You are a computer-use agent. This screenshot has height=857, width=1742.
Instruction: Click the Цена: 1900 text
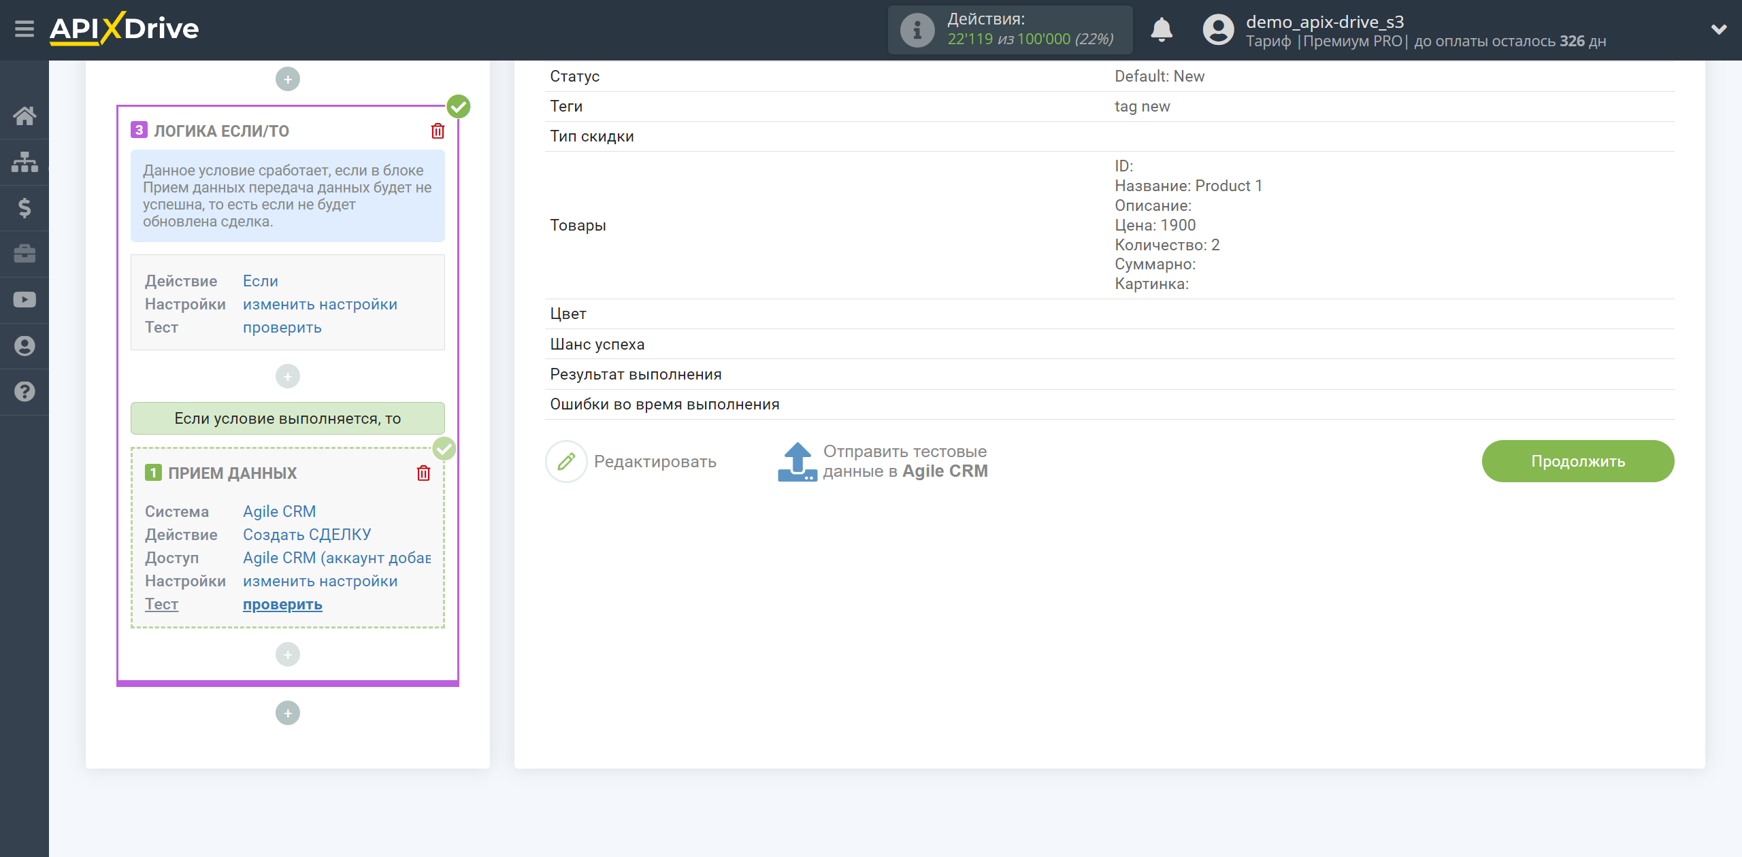pos(1155,225)
